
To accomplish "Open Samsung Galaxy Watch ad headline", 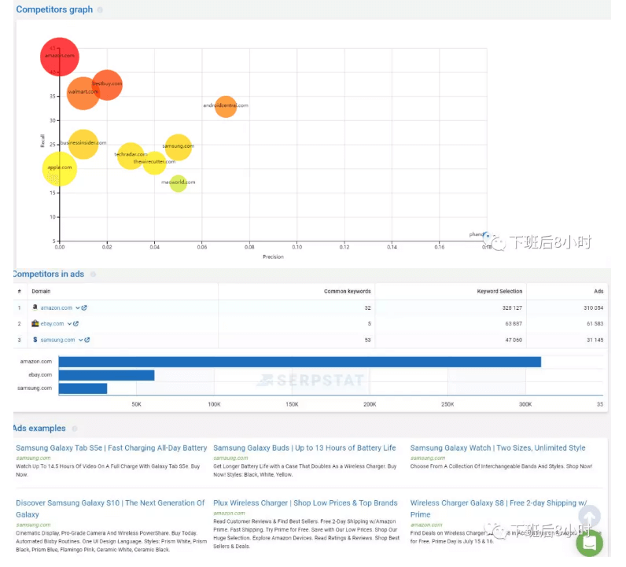I will 497,448.
